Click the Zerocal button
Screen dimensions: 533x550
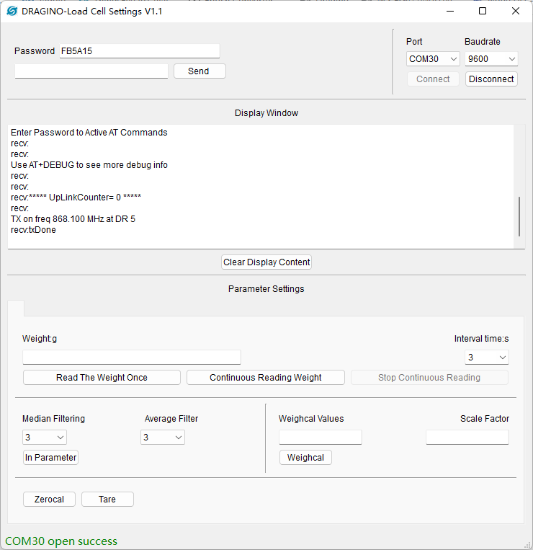(x=49, y=499)
